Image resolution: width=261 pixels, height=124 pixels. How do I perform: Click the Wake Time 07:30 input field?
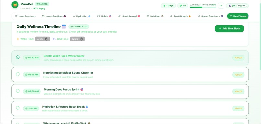pos(42,39)
